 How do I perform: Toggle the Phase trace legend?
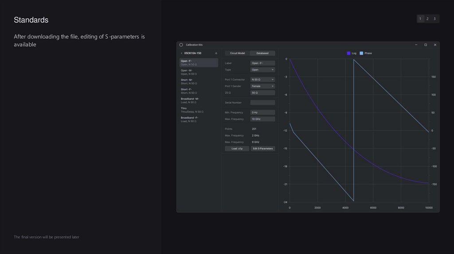pos(366,53)
